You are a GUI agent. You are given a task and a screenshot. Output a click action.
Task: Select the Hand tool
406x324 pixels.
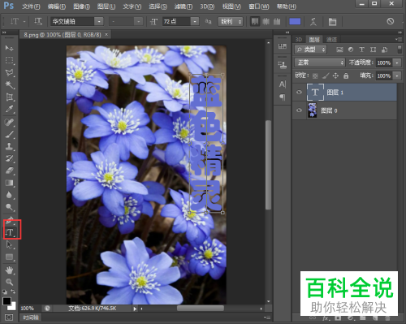tap(9, 270)
